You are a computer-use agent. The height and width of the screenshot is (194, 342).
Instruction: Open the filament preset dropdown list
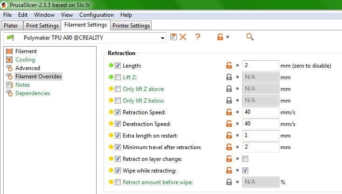point(162,38)
